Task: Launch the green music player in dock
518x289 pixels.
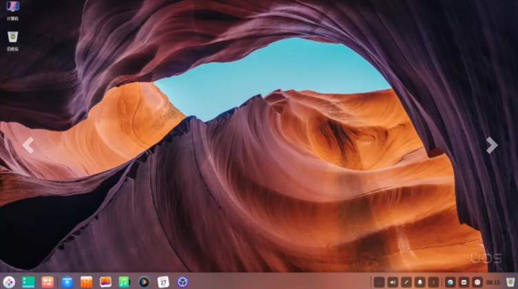Action: [x=124, y=281]
